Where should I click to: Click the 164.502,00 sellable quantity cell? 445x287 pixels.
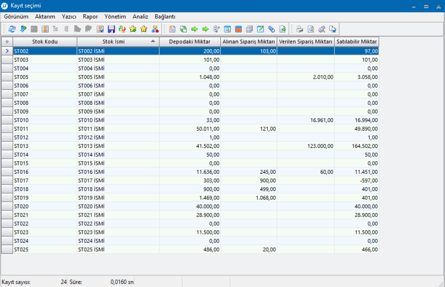pyautogui.click(x=357, y=146)
